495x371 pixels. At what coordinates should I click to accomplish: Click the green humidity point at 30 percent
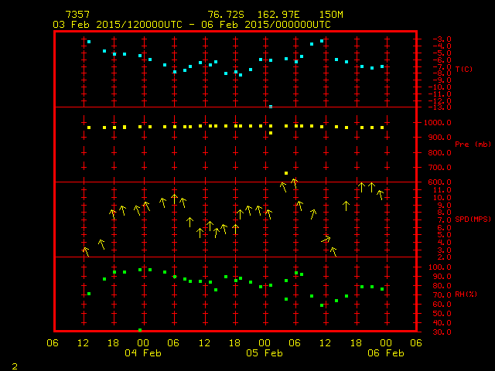pyautogui.click(x=140, y=330)
